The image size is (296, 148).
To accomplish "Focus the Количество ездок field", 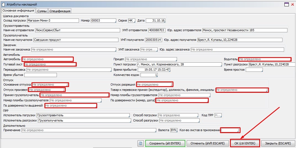I will [149, 75].
